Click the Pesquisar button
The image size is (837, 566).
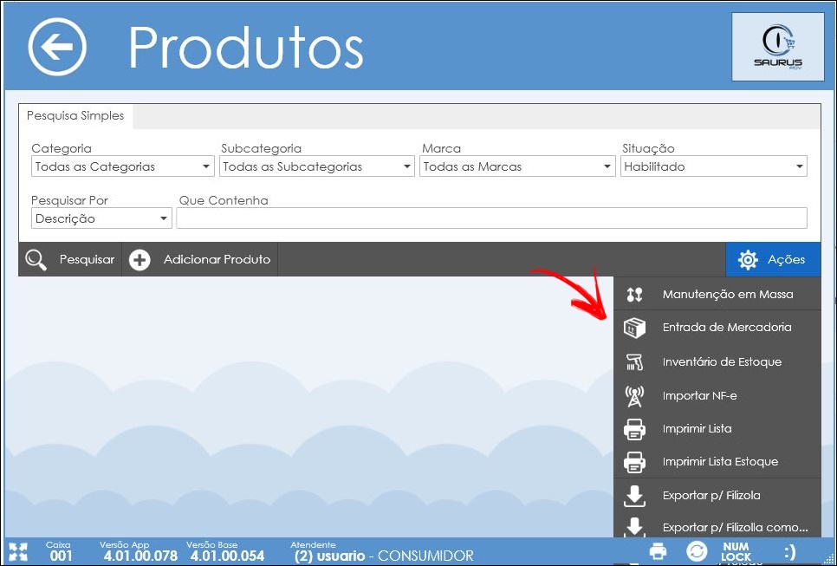70,259
